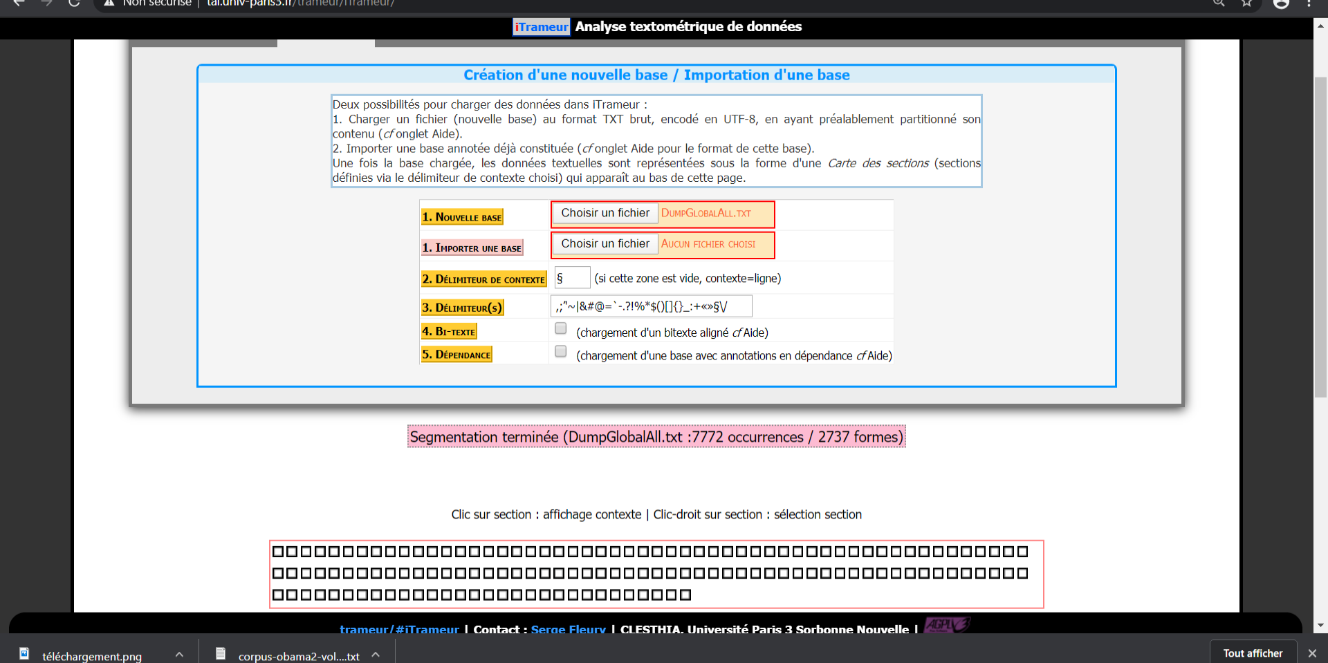Expand options for téléchargement.png download
The width and height of the screenshot is (1328, 663).
(179, 654)
